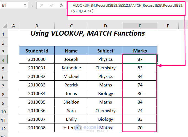
Task: Select row 4 header
Action: pos(4,59)
